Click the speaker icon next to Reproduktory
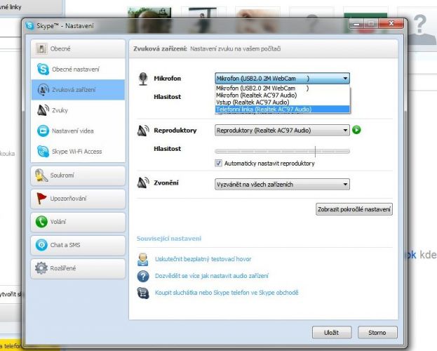 (x=143, y=131)
